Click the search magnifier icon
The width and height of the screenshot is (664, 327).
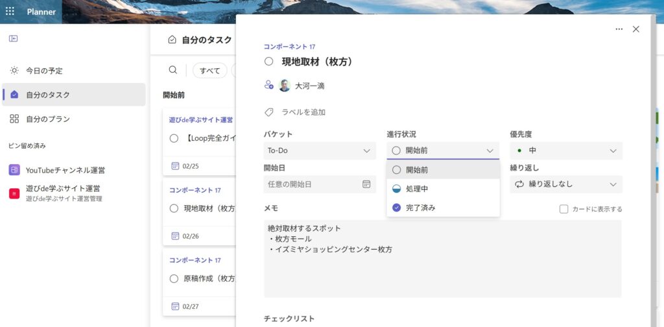point(173,70)
